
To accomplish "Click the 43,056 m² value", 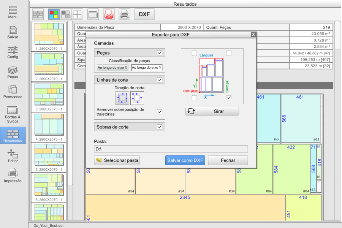I will click(x=311, y=33).
